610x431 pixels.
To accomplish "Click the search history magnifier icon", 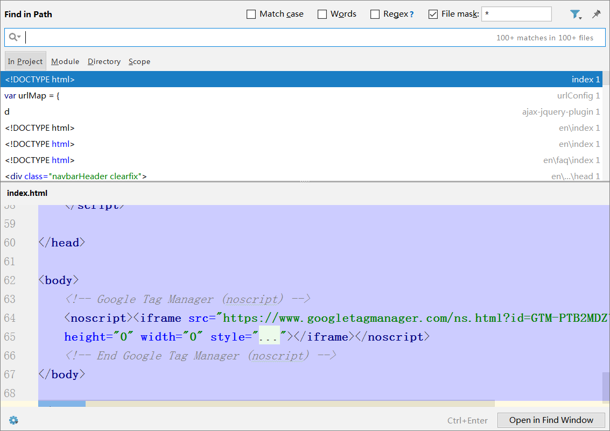I will pyautogui.click(x=14, y=37).
